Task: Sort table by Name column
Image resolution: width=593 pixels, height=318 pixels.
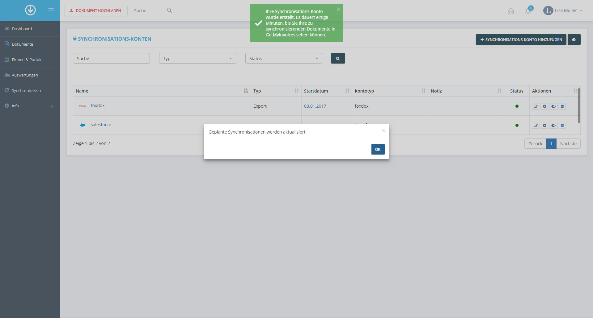Action: pyautogui.click(x=162, y=91)
